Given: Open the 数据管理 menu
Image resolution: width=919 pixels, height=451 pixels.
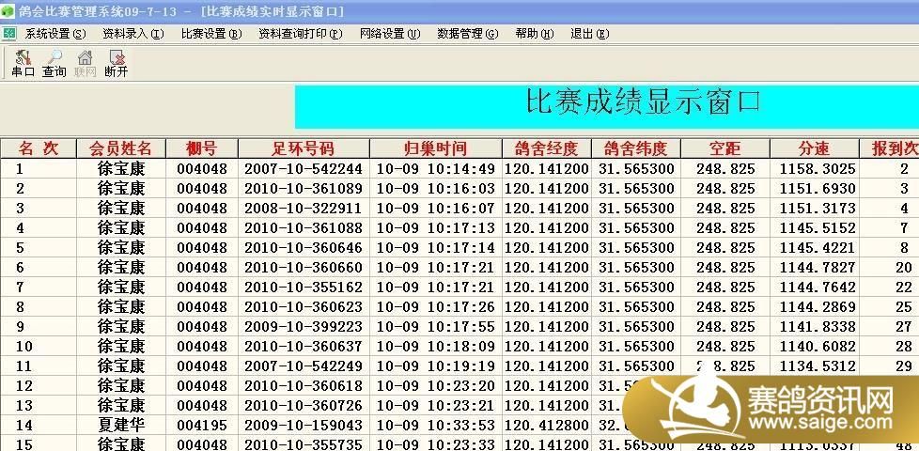Looking at the screenshot, I should coord(467,34).
